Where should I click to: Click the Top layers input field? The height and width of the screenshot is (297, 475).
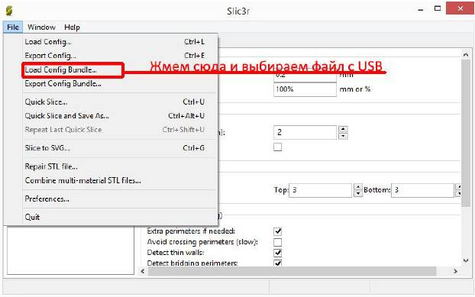321,190
